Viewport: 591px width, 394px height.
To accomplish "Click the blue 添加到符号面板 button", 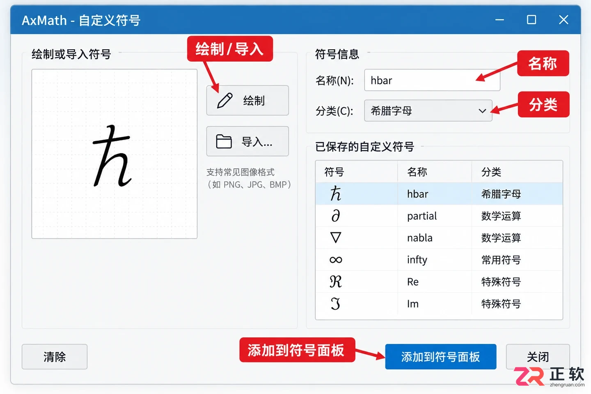I will point(441,357).
